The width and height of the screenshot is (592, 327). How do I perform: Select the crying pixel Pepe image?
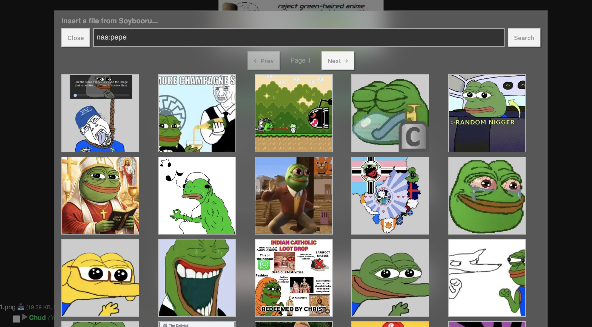(487, 195)
